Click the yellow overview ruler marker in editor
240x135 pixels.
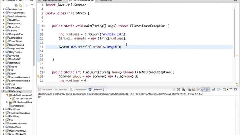[x=237, y=55]
